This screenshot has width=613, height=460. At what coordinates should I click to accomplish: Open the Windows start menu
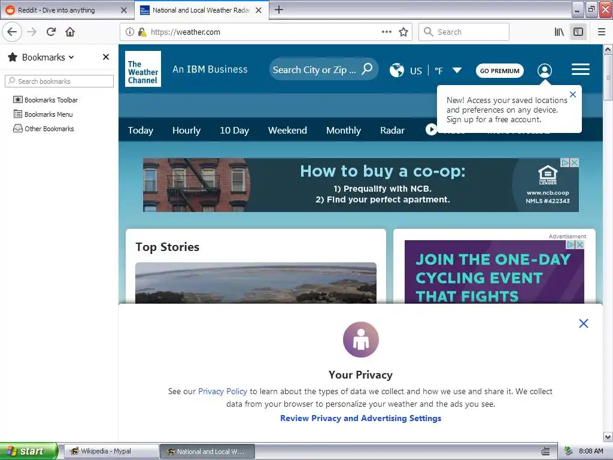click(x=29, y=451)
